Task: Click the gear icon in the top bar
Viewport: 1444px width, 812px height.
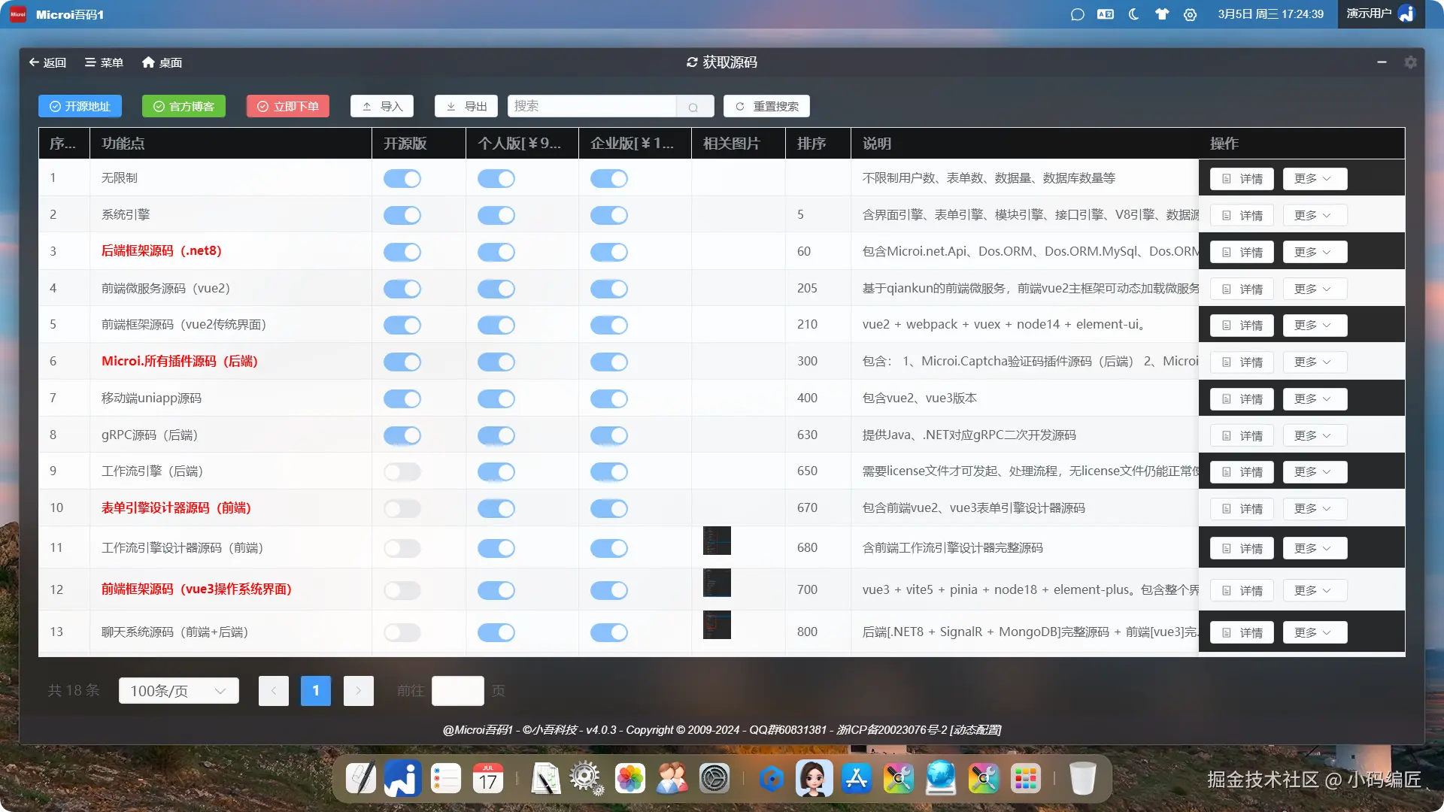Action: (x=1190, y=14)
